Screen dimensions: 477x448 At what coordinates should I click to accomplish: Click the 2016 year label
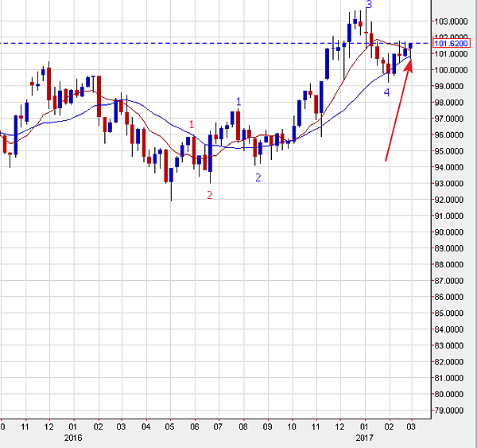click(x=73, y=438)
